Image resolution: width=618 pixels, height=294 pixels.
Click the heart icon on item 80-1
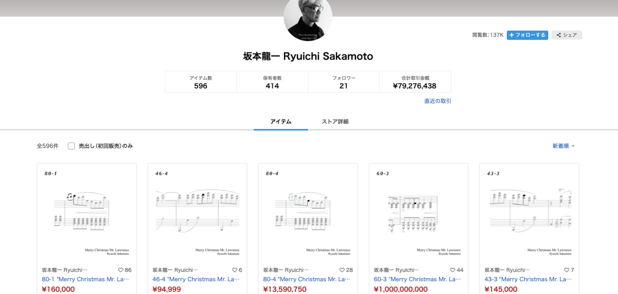click(x=121, y=270)
